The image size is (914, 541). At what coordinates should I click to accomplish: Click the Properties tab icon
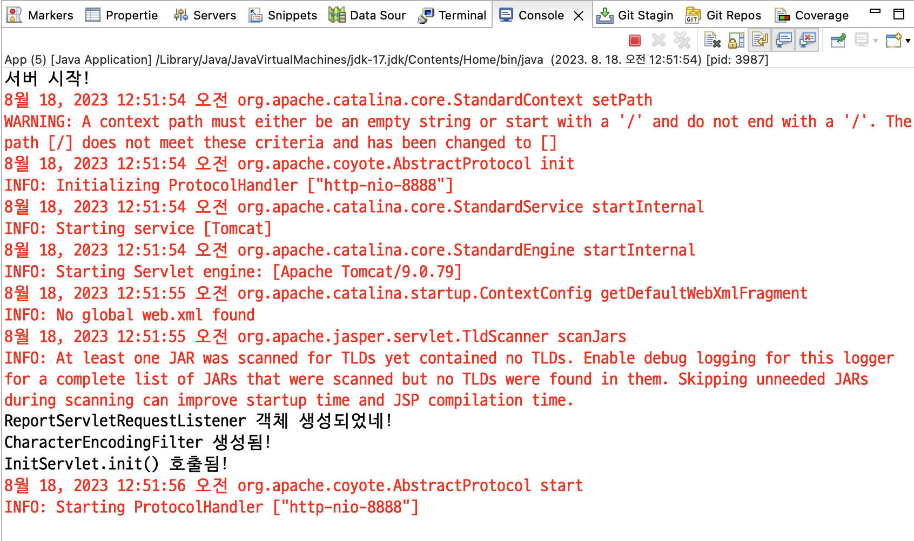point(93,15)
